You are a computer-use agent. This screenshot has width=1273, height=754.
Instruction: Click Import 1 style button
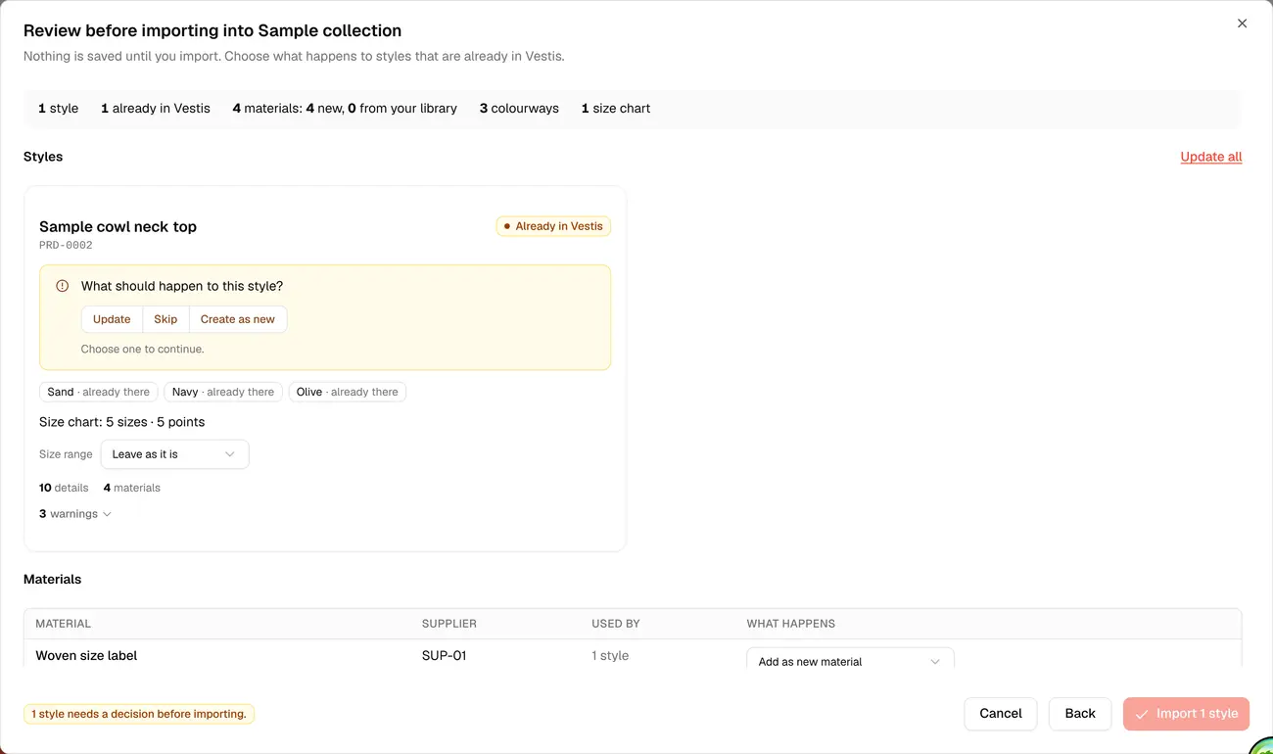coord(1186,713)
